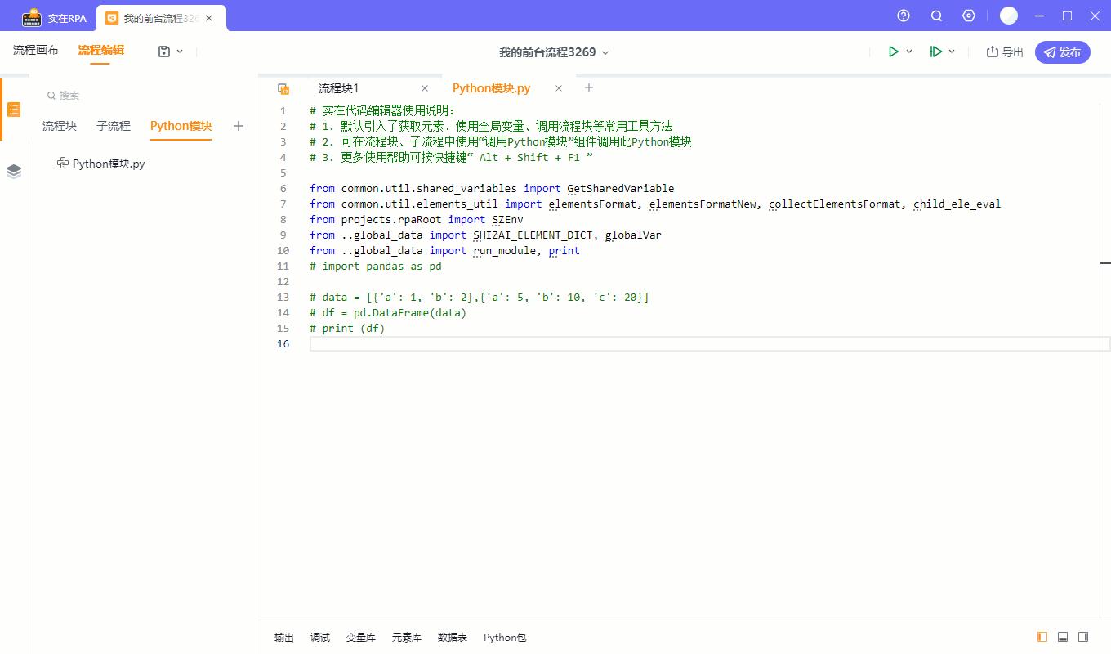Expand the run options dropdown arrow
The height and width of the screenshot is (654, 1111).
tap(909, 51)
